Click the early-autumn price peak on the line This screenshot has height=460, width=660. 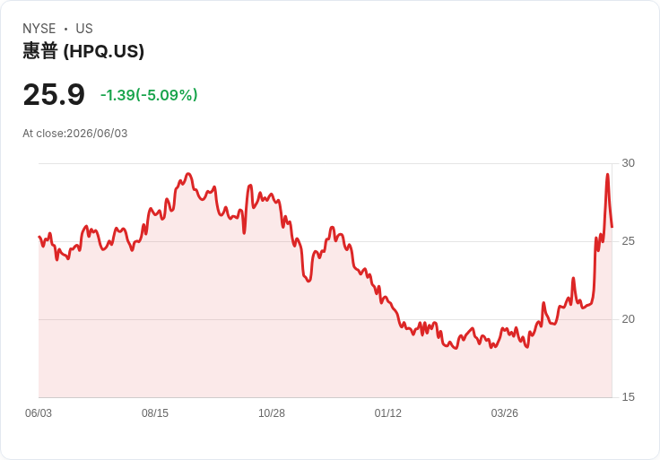tap(188, 174)
